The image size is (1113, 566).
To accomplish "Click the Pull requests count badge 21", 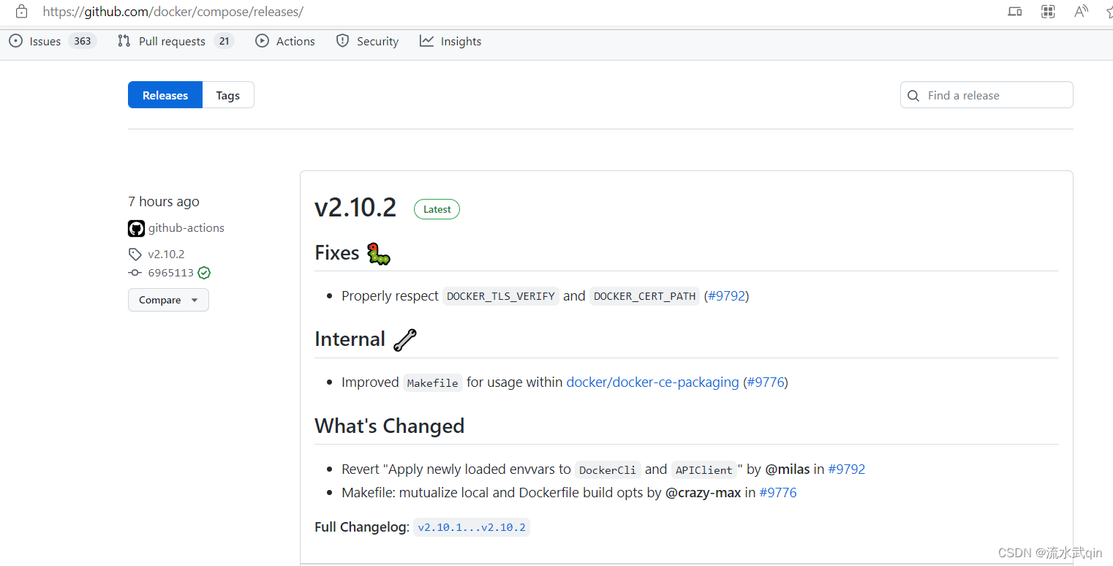I will [224, 41].
